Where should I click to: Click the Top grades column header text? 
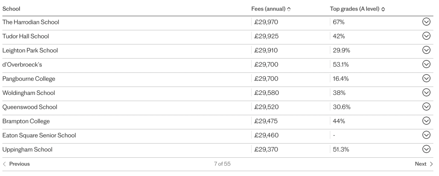pos(354,9)
